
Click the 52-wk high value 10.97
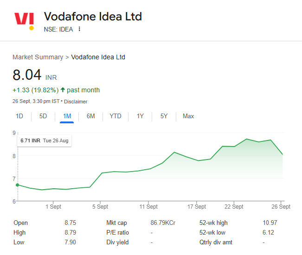click(270, 223)
